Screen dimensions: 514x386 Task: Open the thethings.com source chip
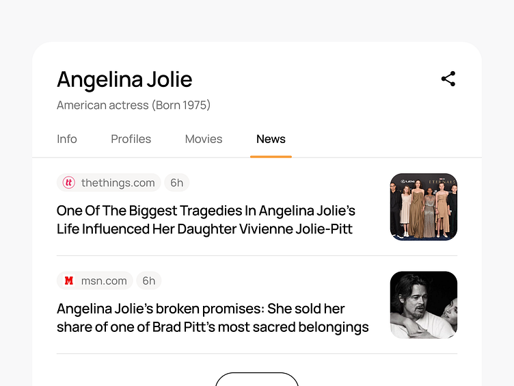tap(109, 183)
